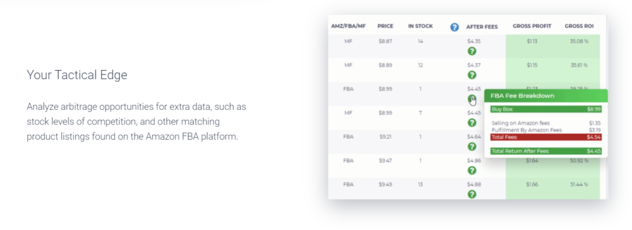
Task: Click the Buy Box $8.99 green bar
Action: pos(546,109)
